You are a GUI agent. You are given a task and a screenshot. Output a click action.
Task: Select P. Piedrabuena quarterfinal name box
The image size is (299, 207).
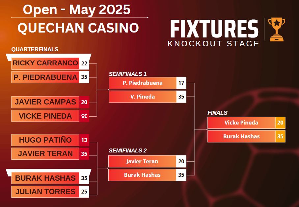[x=45, y=77]
